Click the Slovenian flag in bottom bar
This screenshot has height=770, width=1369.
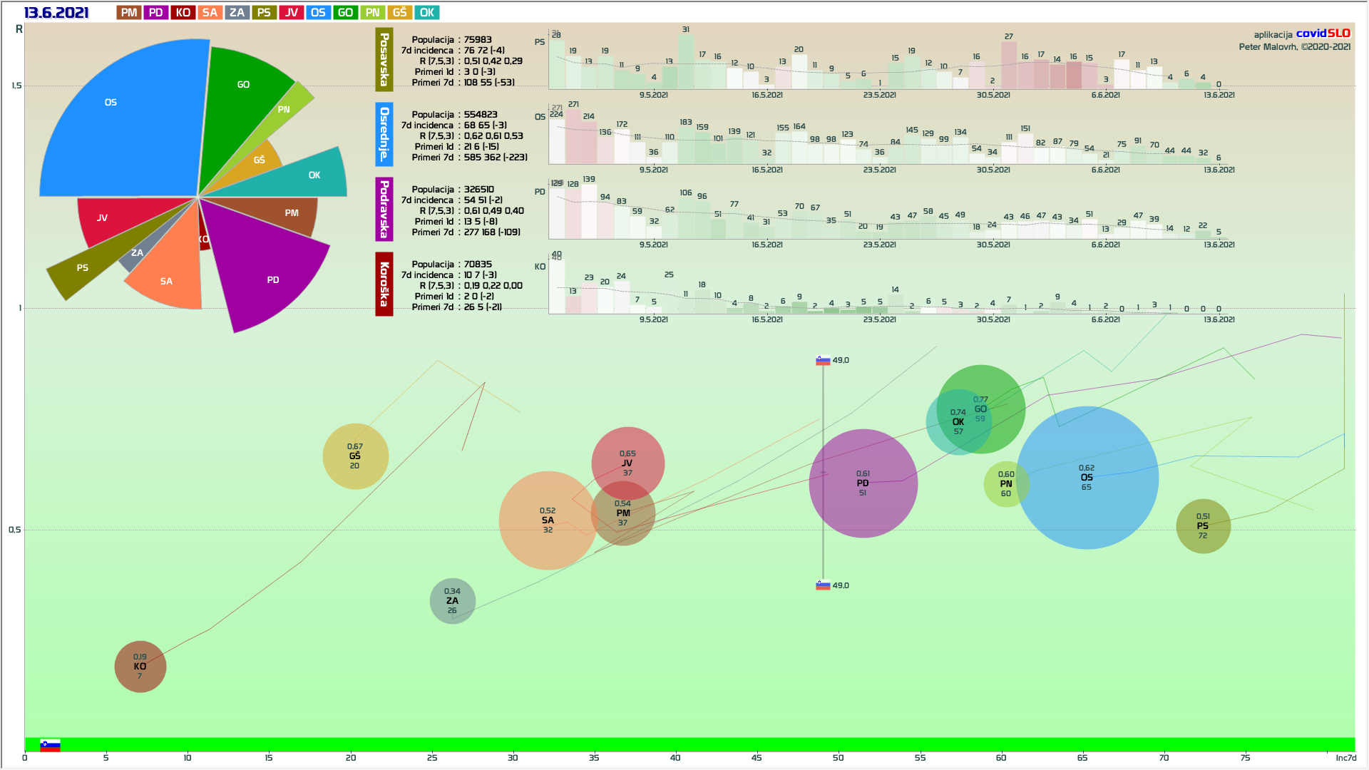click(50, 745)
